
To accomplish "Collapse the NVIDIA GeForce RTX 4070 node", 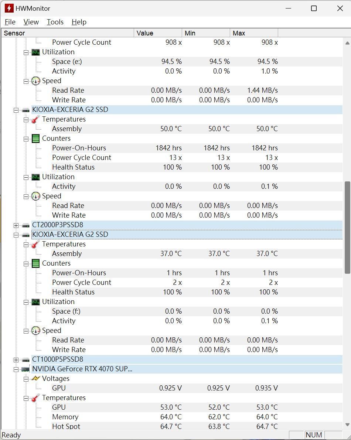I will tap(16, 369).
